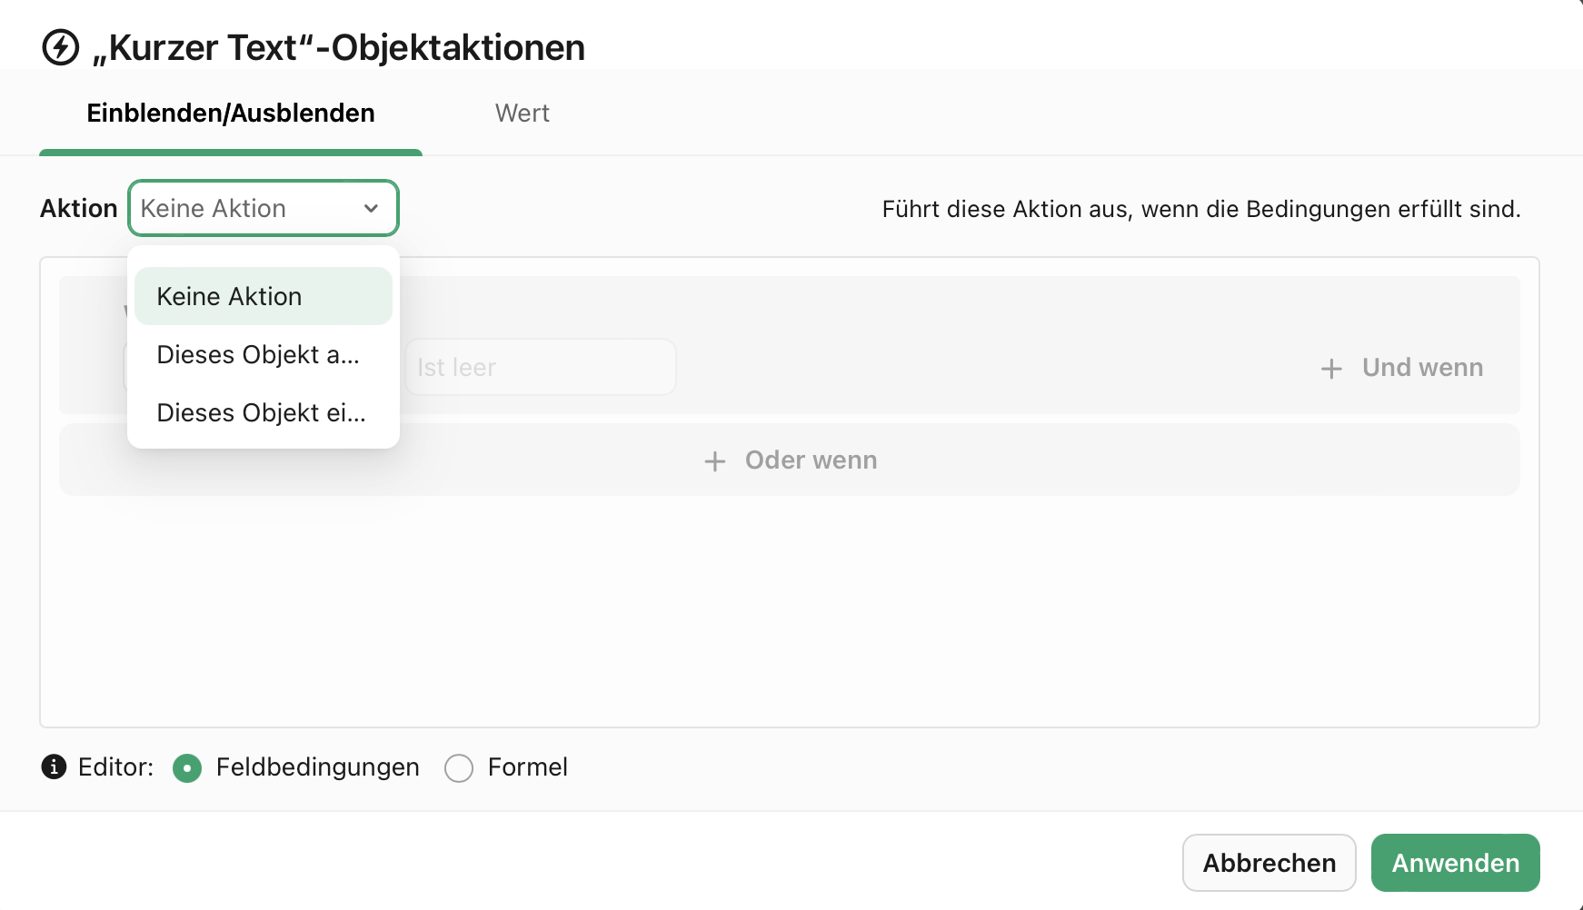Select the Formel radio button

(x=459, y=767)
